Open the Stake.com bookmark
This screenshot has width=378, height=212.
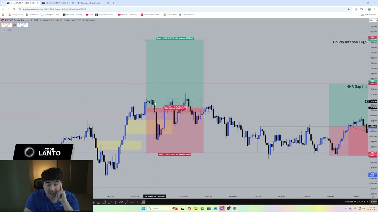click(x=73, y=14)
